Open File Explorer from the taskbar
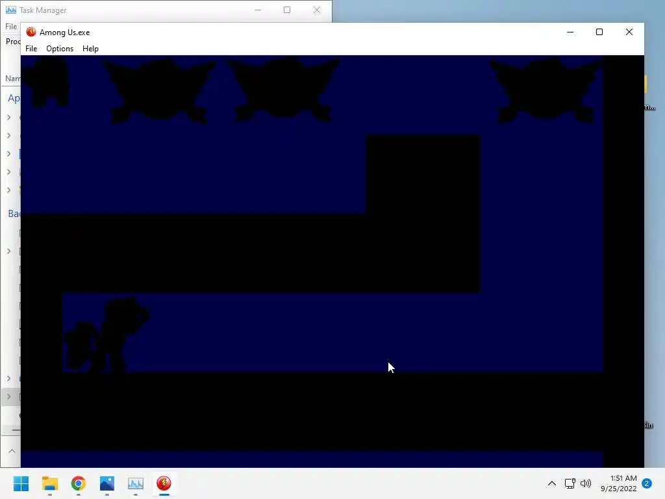 [x=50, y=483]
